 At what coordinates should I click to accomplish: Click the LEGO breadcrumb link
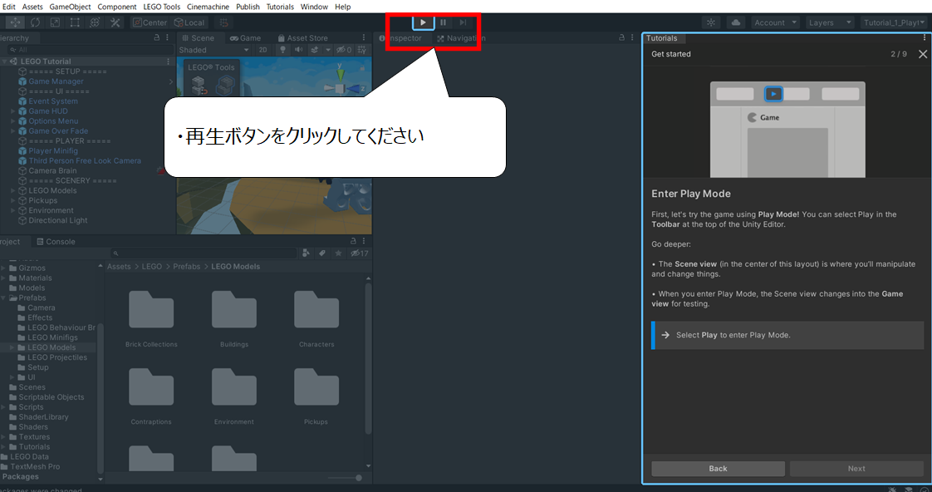[151, 267]
